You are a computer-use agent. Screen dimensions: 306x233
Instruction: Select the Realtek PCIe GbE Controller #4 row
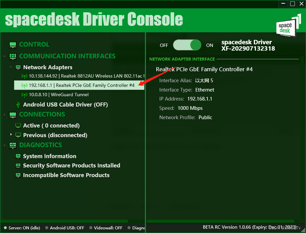79,85
